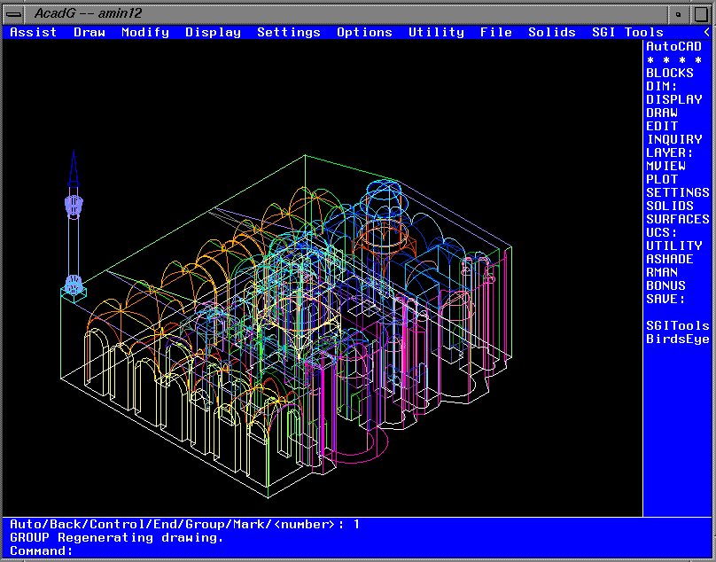Viewport: 716px width, 562px height.
Task: Expand the Display pull-down menu
Action: pyautogui.click(x=213, y=32)
